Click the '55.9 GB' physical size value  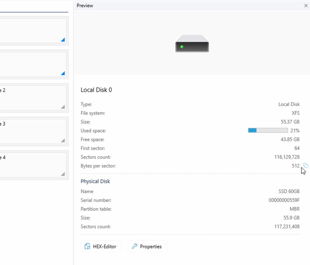point(292,218)
